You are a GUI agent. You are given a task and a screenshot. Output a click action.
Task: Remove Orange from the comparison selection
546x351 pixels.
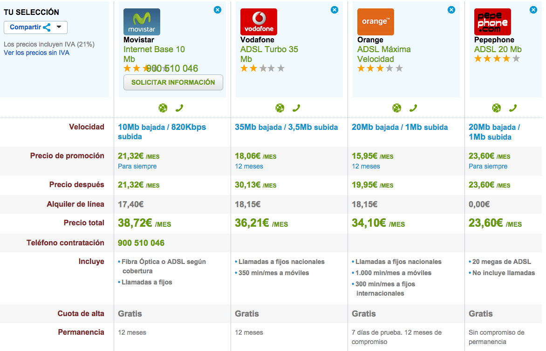point(451,10)
